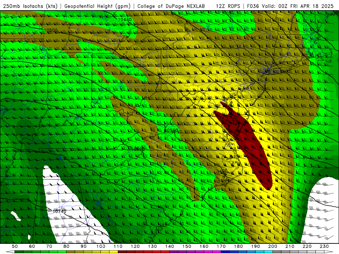Image resolution: width=339 pixels, height=254 pixels.
Task: Click the 10560 height contour label
Action: pos(172,130)
